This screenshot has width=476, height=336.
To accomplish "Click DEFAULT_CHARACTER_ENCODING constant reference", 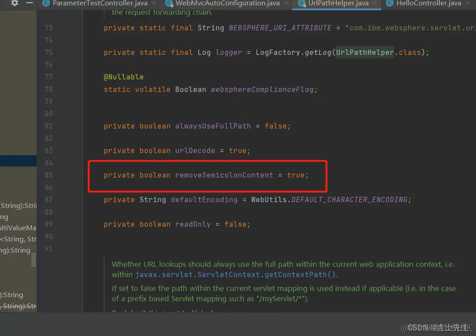I will [x=350, y=199].
